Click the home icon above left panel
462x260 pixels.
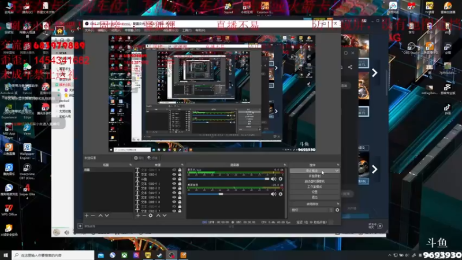click(x=59, y=31)
